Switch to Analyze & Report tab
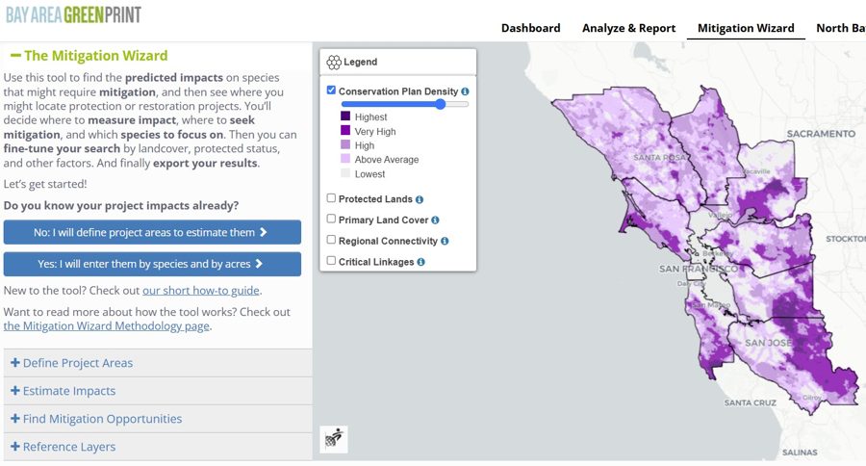866x466 pixels. (x=629, y=28)
